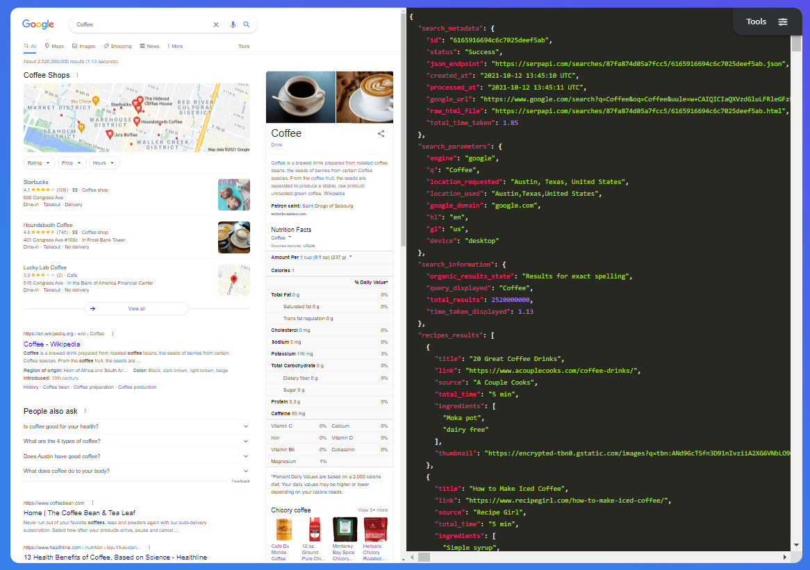Click the Feedback link under People also ask
Image resolution: width=810 pixels, height=570 pixels.
[x=241, y=481]
